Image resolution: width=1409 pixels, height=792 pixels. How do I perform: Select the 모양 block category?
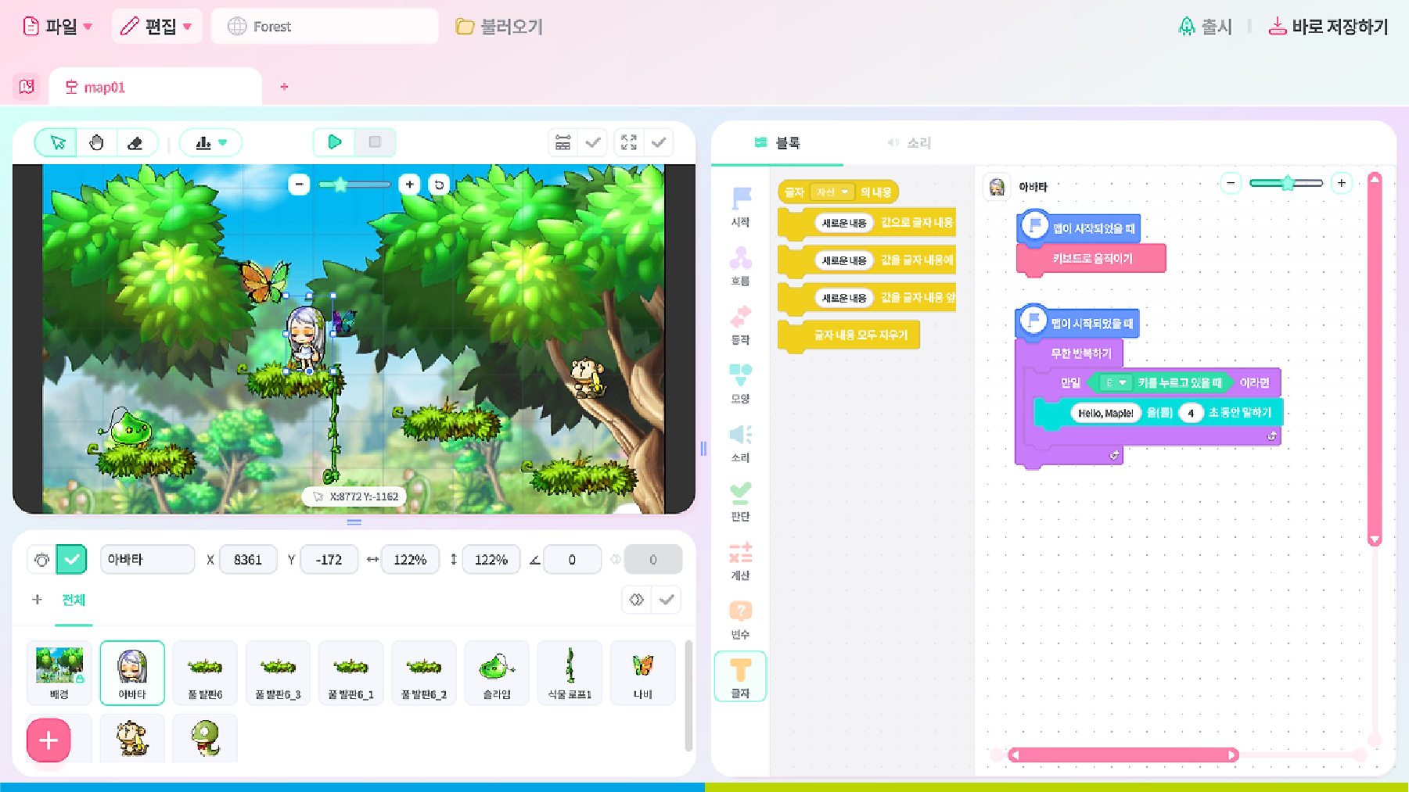740,384
